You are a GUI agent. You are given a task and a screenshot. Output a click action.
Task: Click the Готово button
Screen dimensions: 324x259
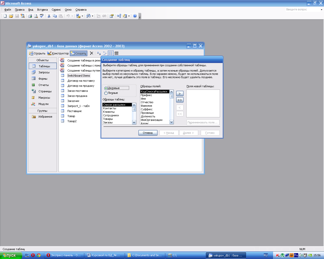coord(210,133)
